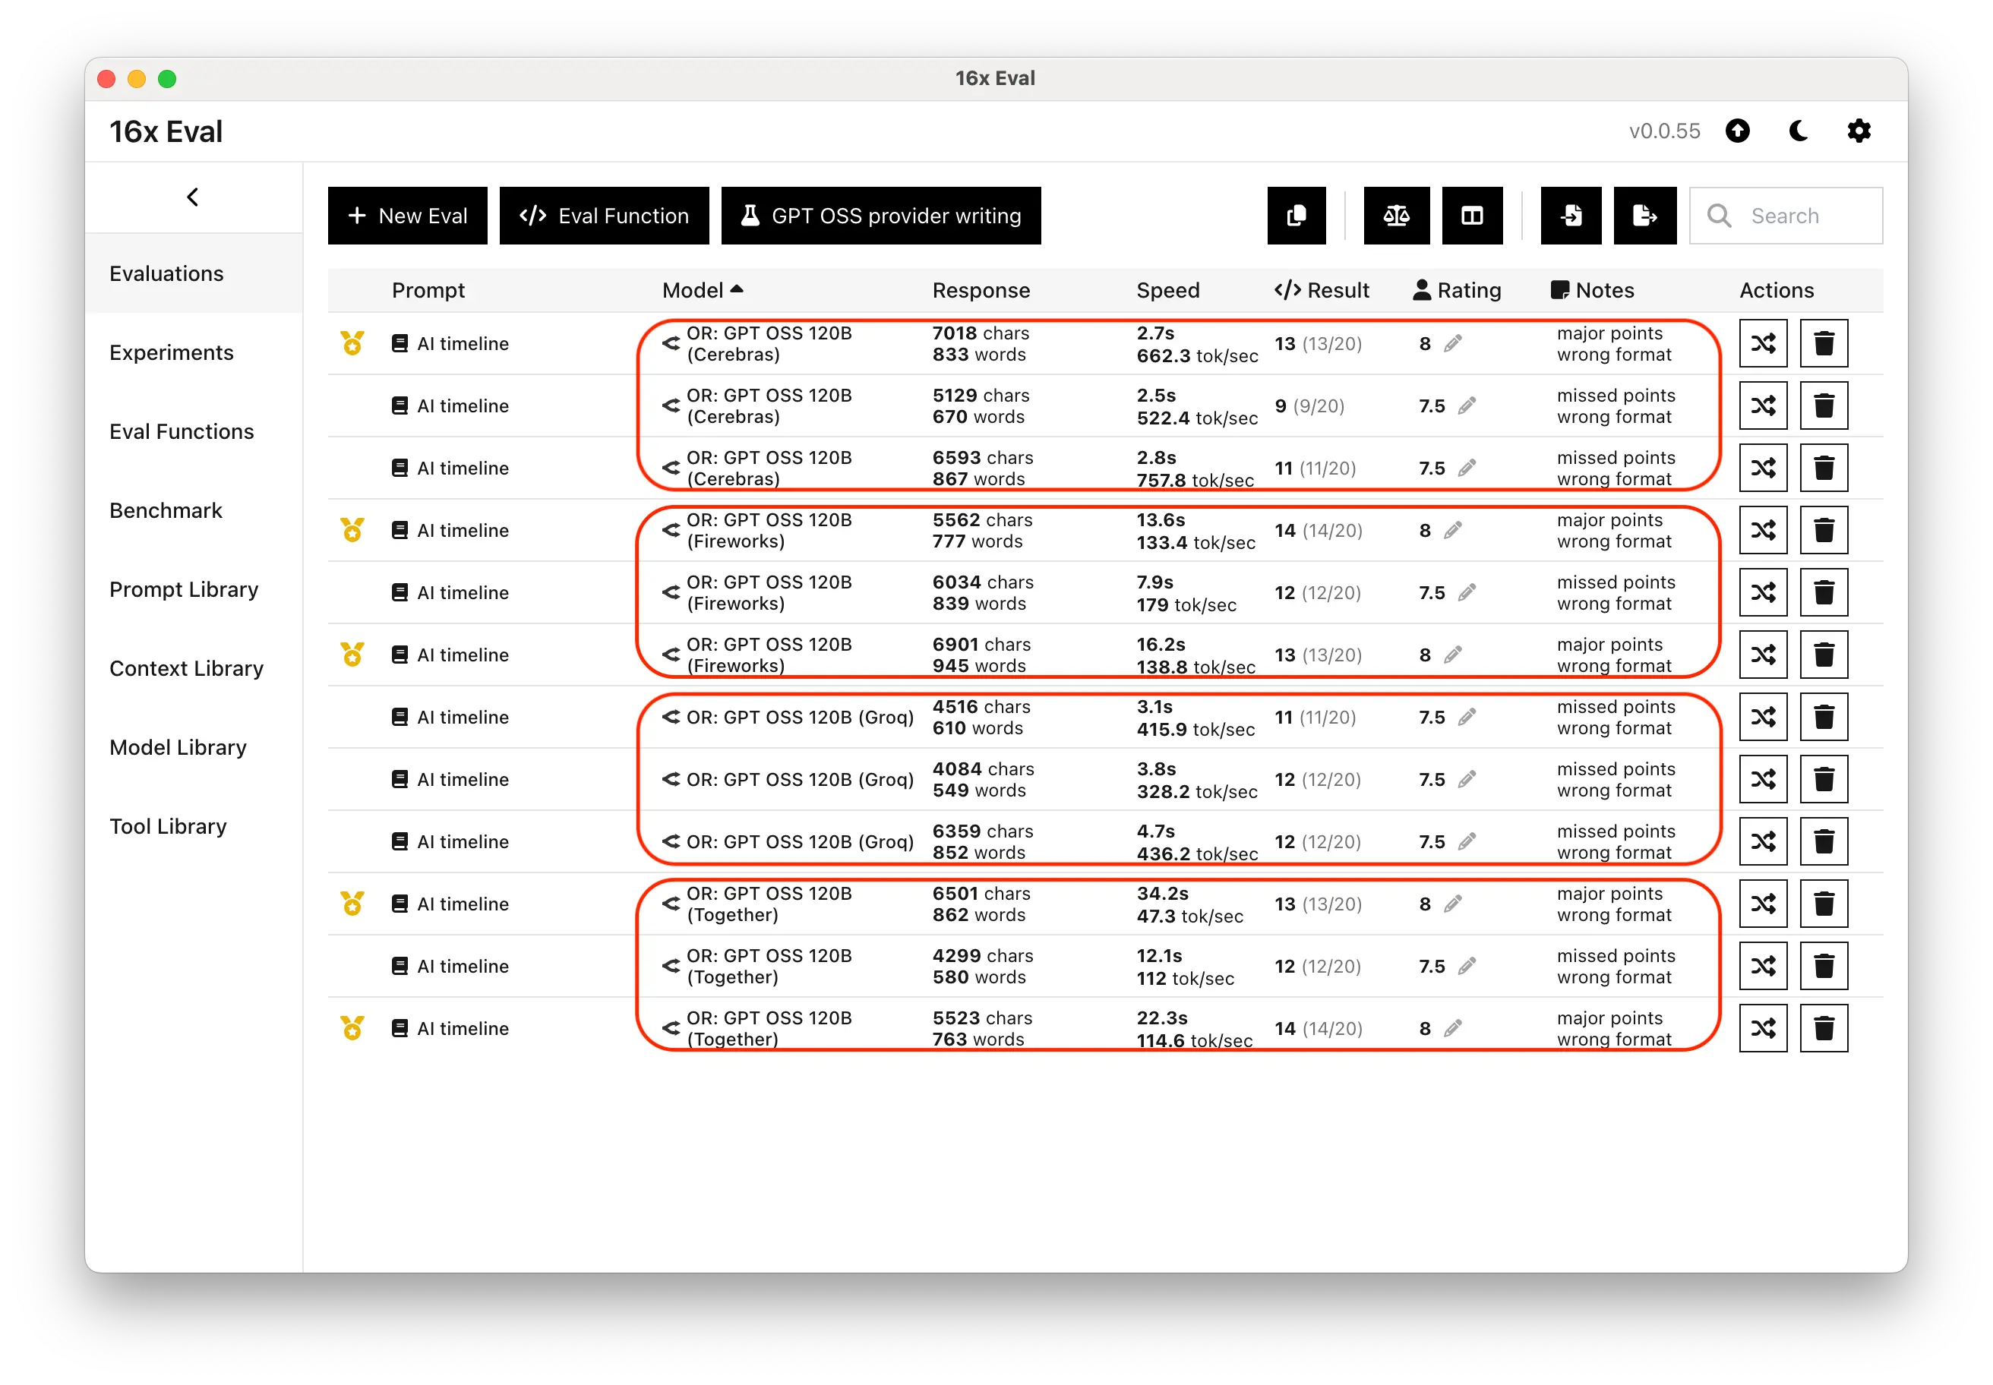Click the New Eval button
The height and width of the screenshot is (1385, 1993).
(407, 215)
